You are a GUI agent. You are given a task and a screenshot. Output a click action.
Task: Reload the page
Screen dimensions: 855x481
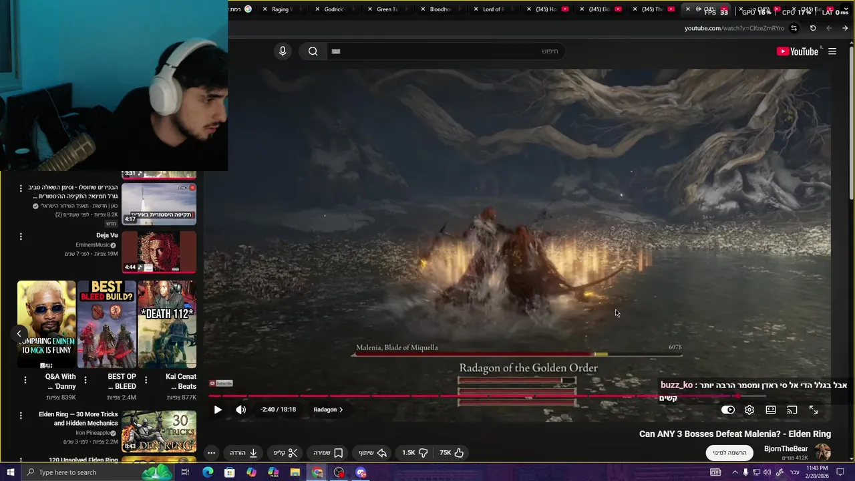[x=813, y=28]
